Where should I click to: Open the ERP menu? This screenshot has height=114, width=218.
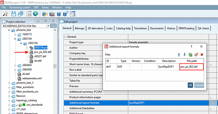36,8
